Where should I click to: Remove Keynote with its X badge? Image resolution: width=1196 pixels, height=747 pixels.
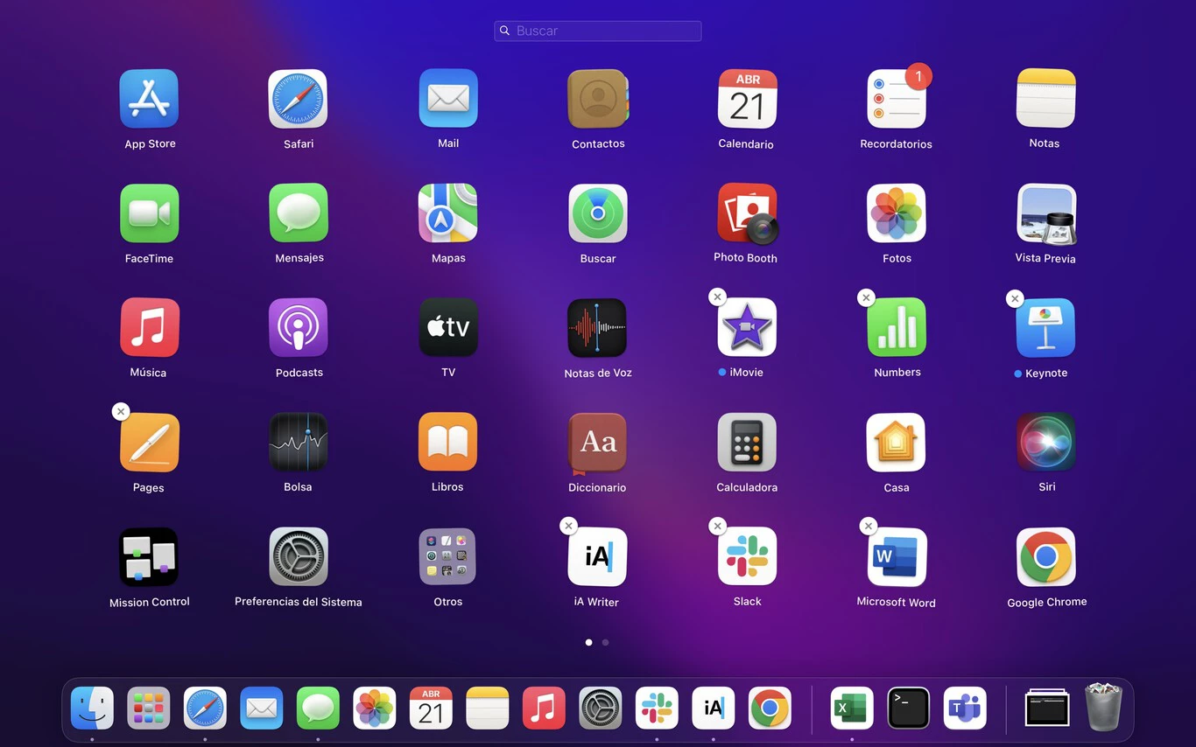click(1015, 298)
